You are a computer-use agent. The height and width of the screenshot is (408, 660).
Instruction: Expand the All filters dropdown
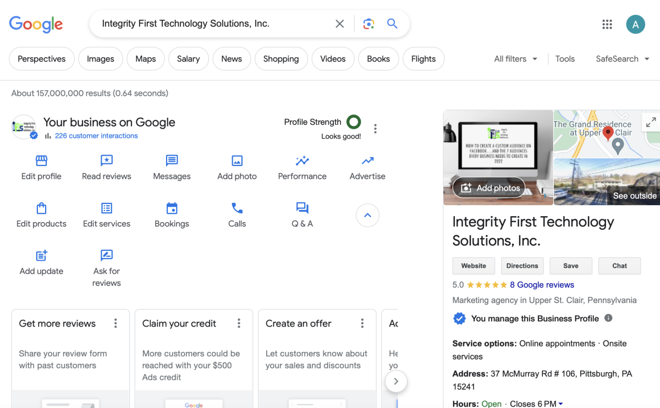point(515,58)
